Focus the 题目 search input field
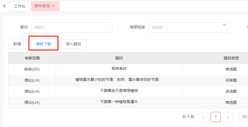The width and height of the screenshot is (248, 127). click(x=72, y=27)
